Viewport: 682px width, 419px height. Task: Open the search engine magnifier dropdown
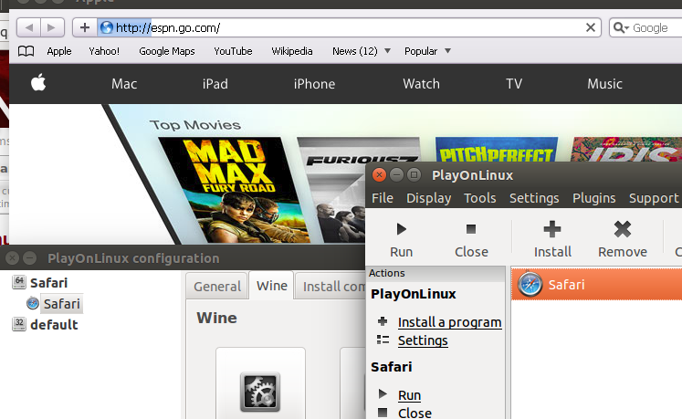pos(621,28)
